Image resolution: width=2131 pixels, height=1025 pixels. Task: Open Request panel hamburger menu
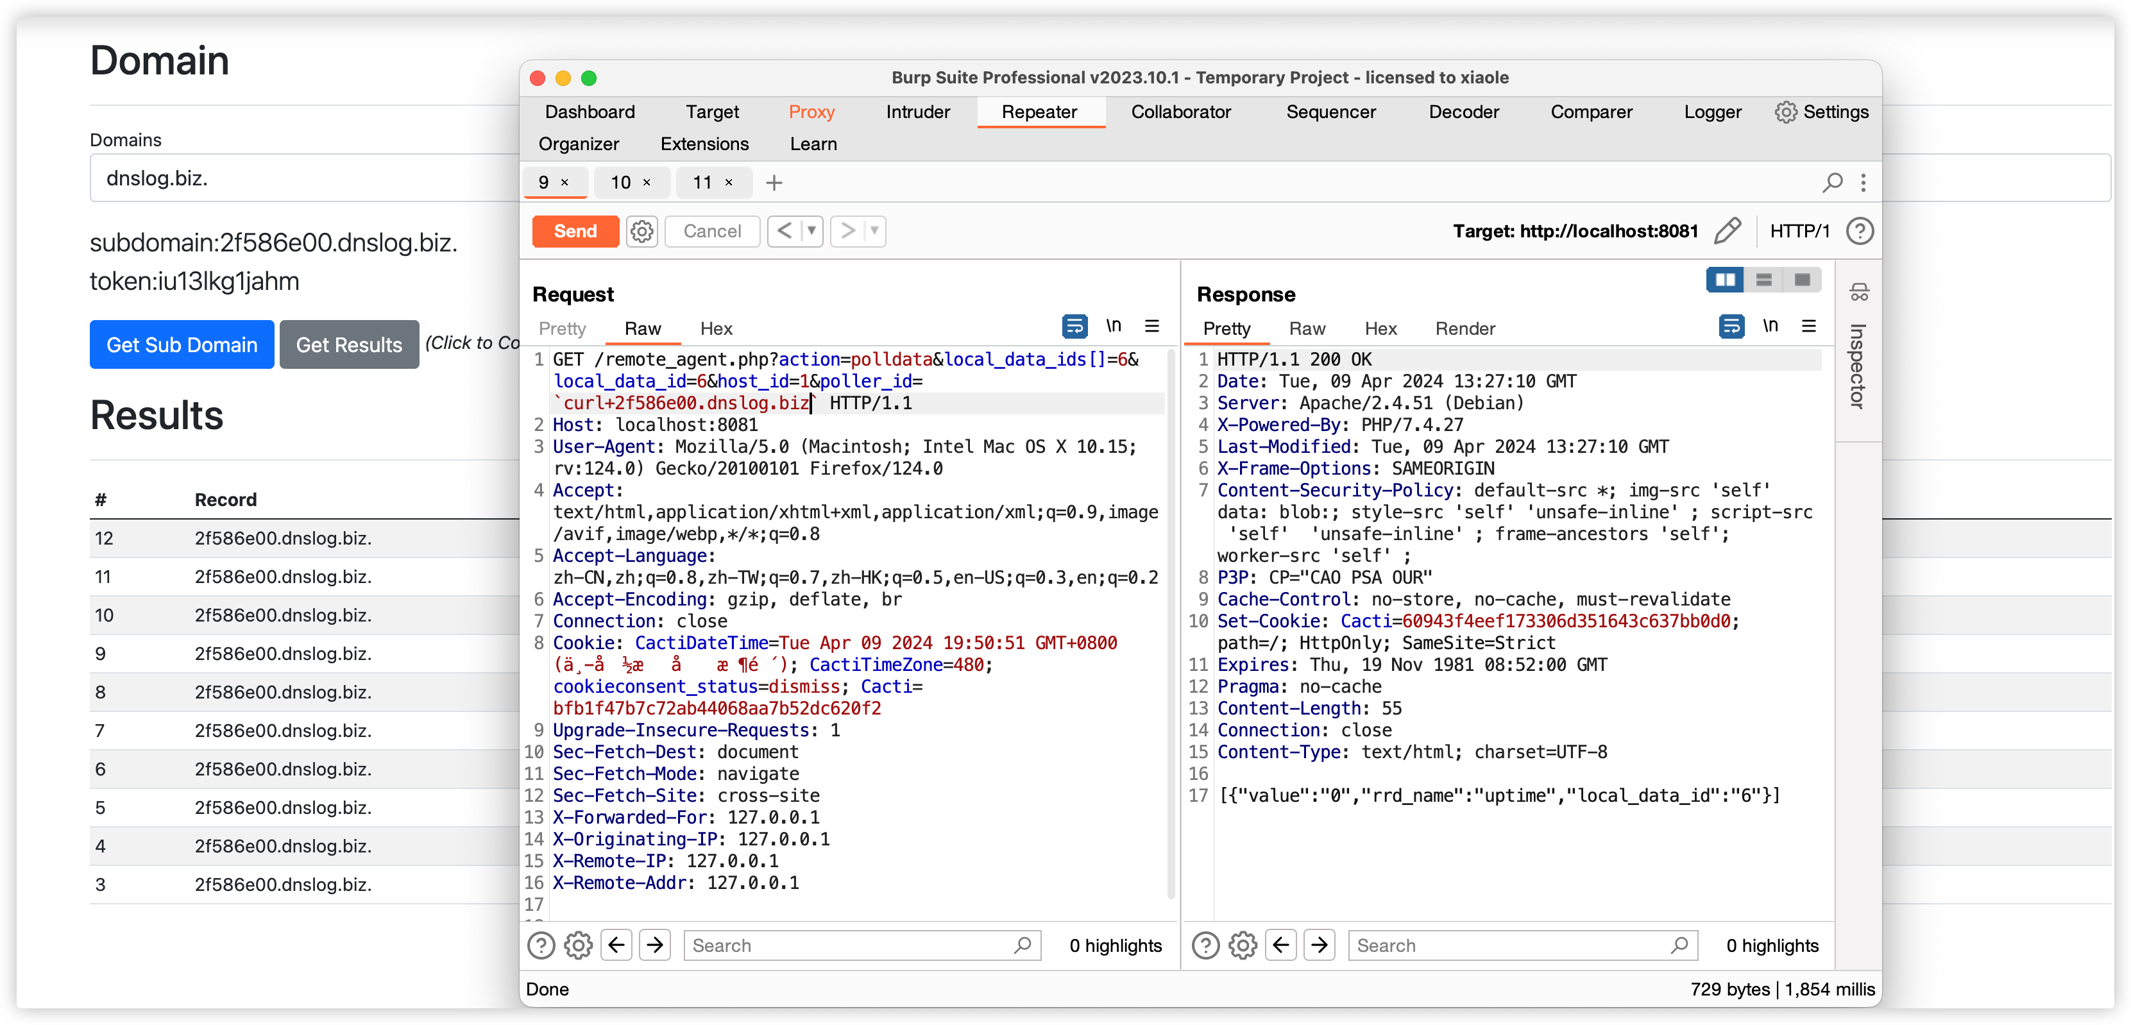pos(1151,326)
